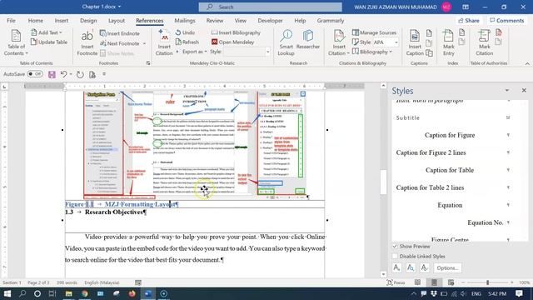Open Windows notification center
533x300 pixels.
pos(519,293)
